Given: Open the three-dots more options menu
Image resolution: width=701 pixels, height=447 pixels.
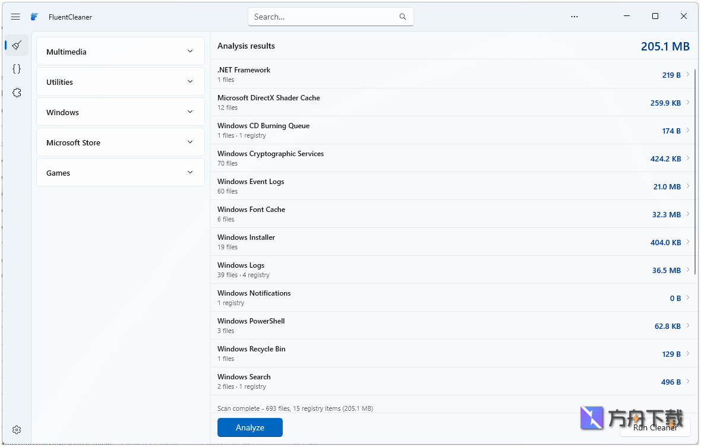Looking at the screenshot, I should [574, 17].
